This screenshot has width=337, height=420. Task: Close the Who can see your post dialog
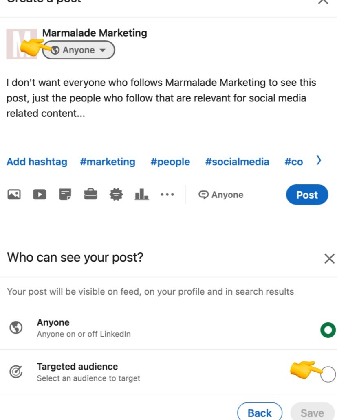[x=329, y=258]
